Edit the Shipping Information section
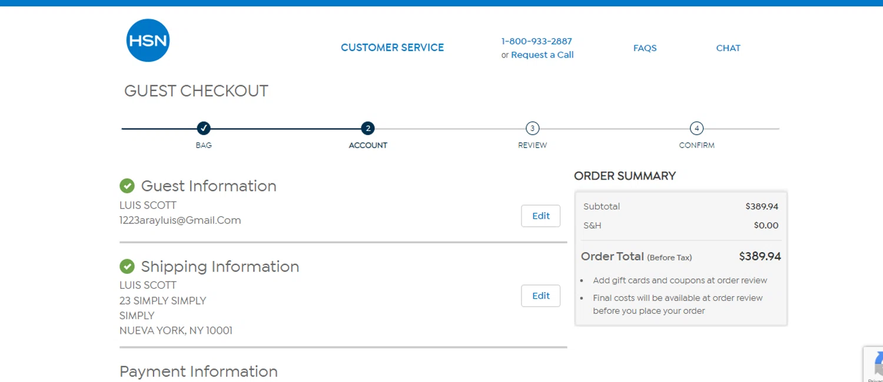Image resolution: width=883 pixels, height=382 pixels. 540,296
